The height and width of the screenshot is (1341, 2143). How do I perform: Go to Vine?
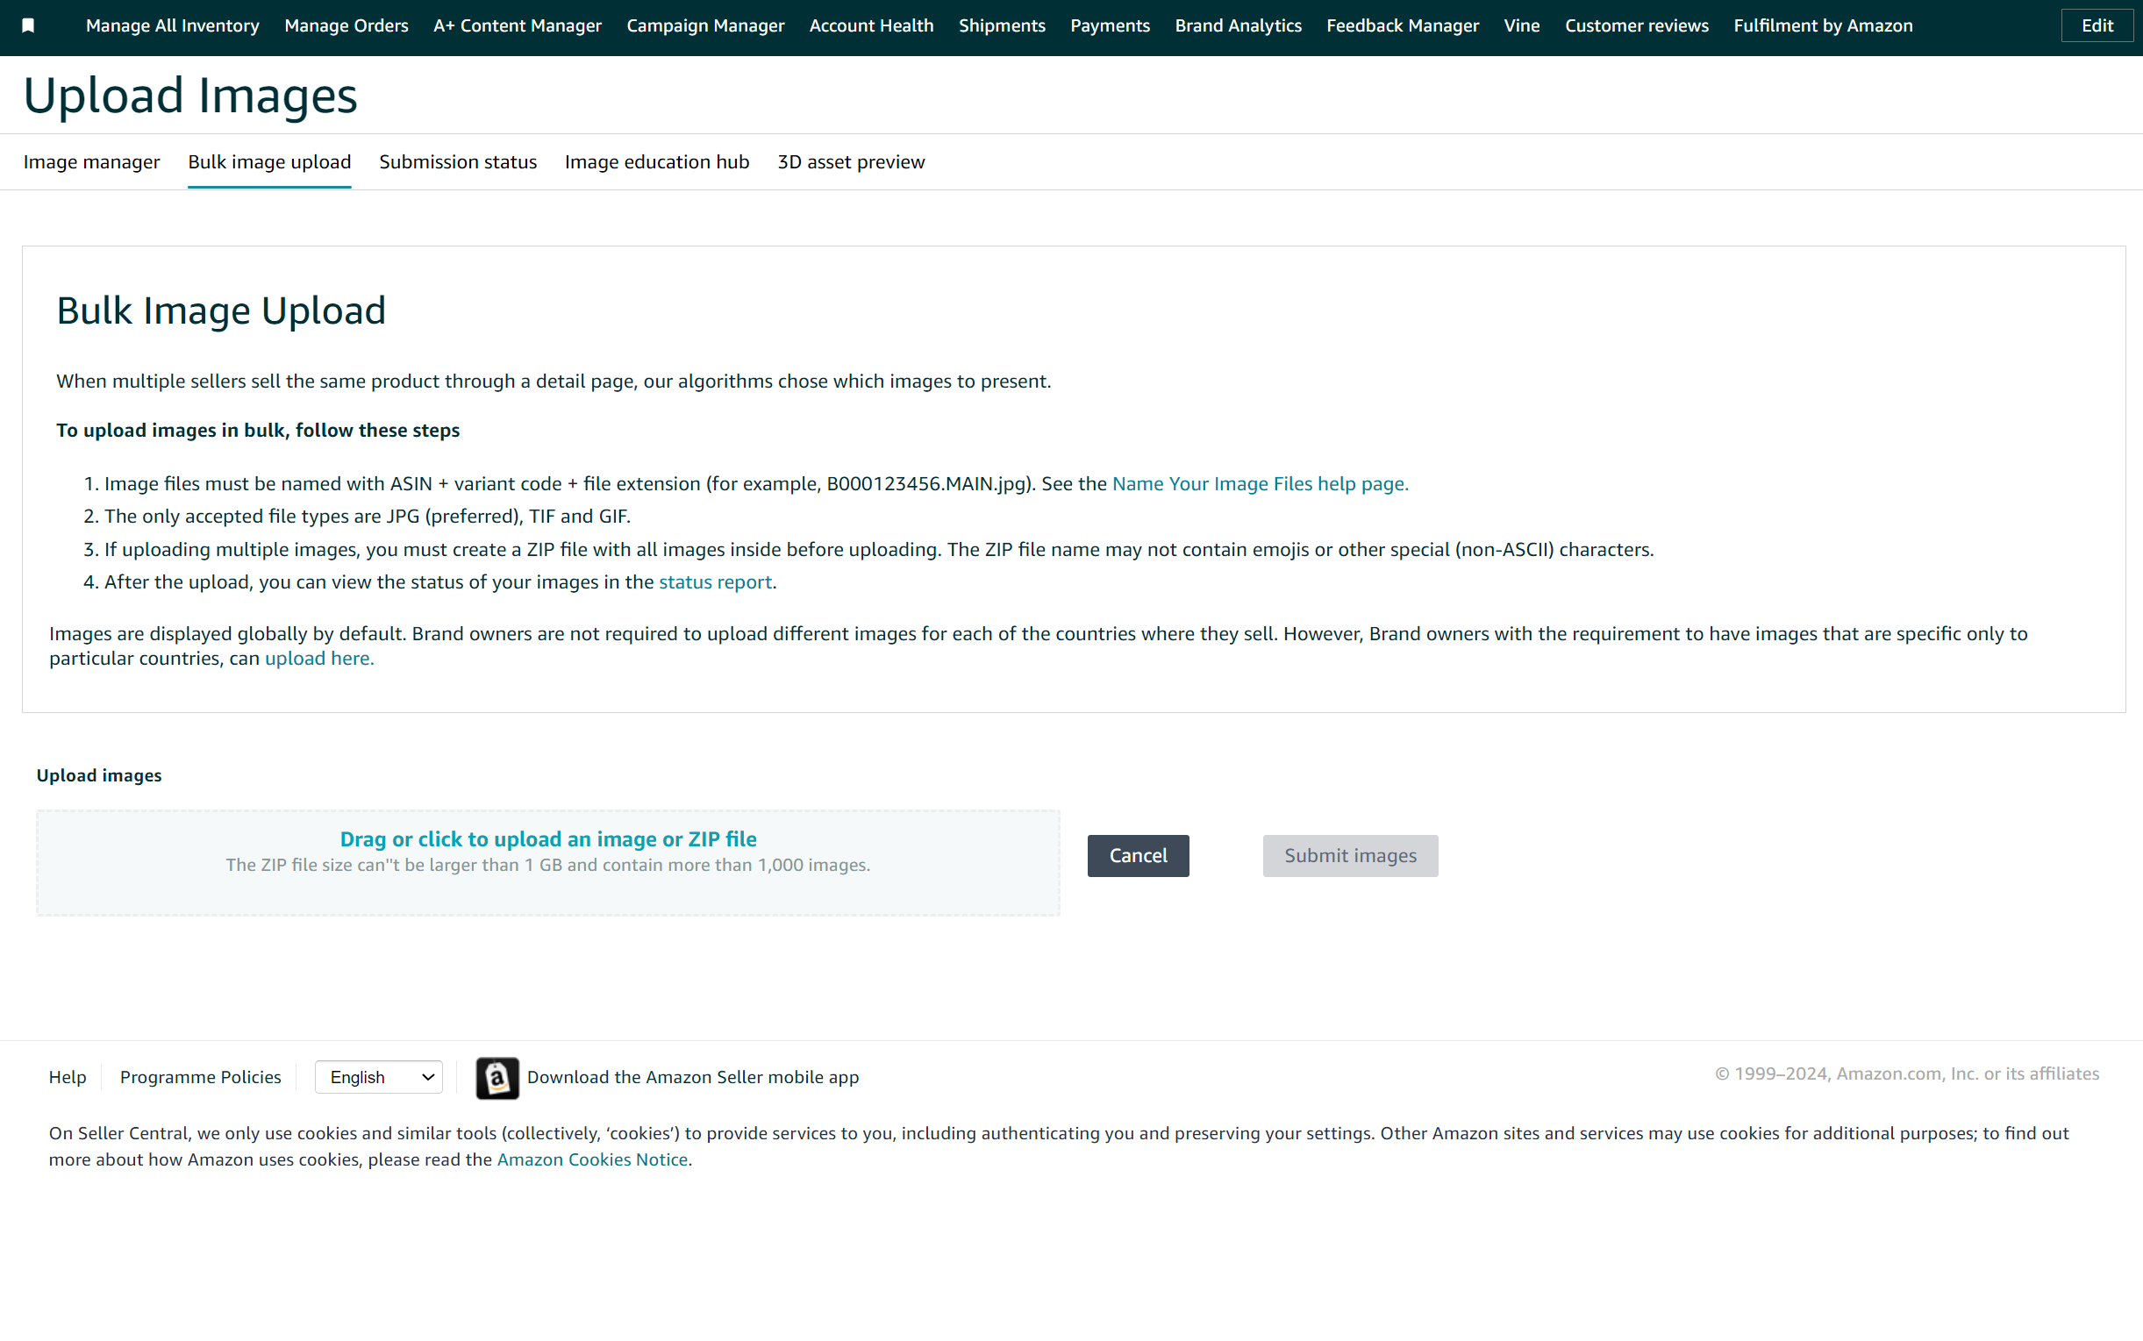(x=1521, y=25)
